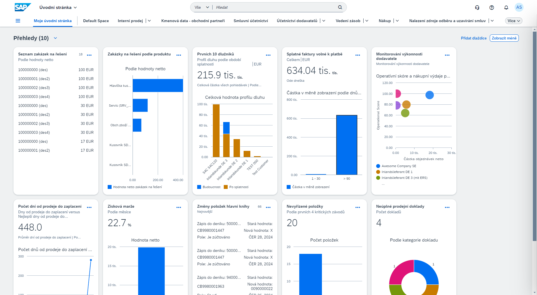Click the Zobrazit méně button
Viewport: 537px width, 295px height.
(x=504, y=38)
